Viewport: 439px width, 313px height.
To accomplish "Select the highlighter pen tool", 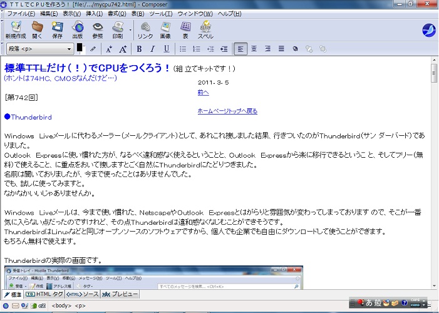I will 93,49.
